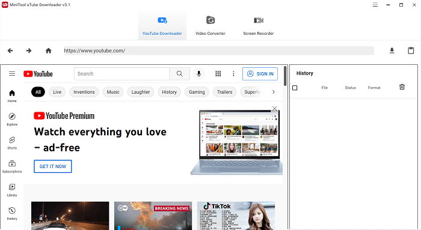This screenshot has width=421, height=230.
Task: Click the YouTube Premium logo
Action: tap(64, 116)
